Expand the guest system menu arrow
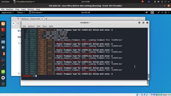The image size is (171, 96). click(169, 13)
